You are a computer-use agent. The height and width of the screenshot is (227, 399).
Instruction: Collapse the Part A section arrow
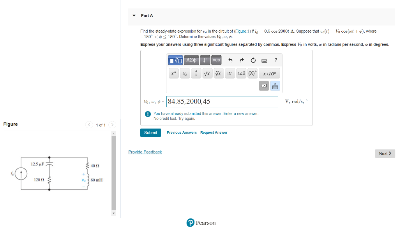pos(134,16)
